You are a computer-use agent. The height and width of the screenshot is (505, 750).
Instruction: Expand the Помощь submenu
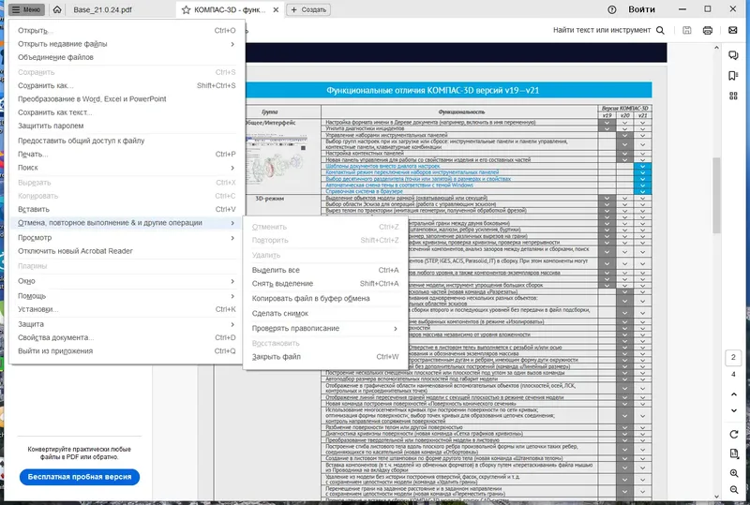coord(127,296)
